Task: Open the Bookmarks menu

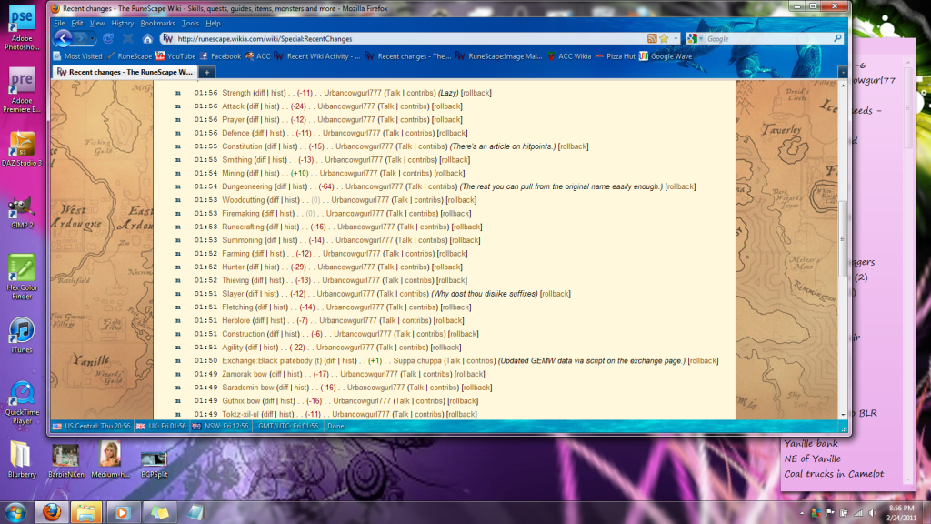Action: 157,23
